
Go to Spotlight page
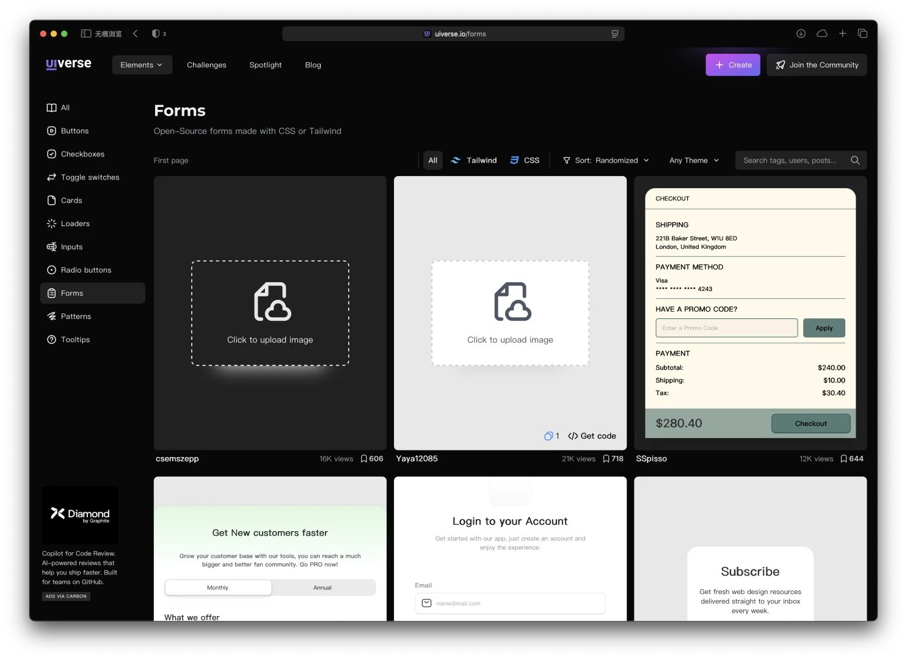tap(266, 65)
